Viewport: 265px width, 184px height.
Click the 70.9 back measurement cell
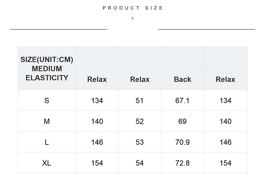(182, 142)
